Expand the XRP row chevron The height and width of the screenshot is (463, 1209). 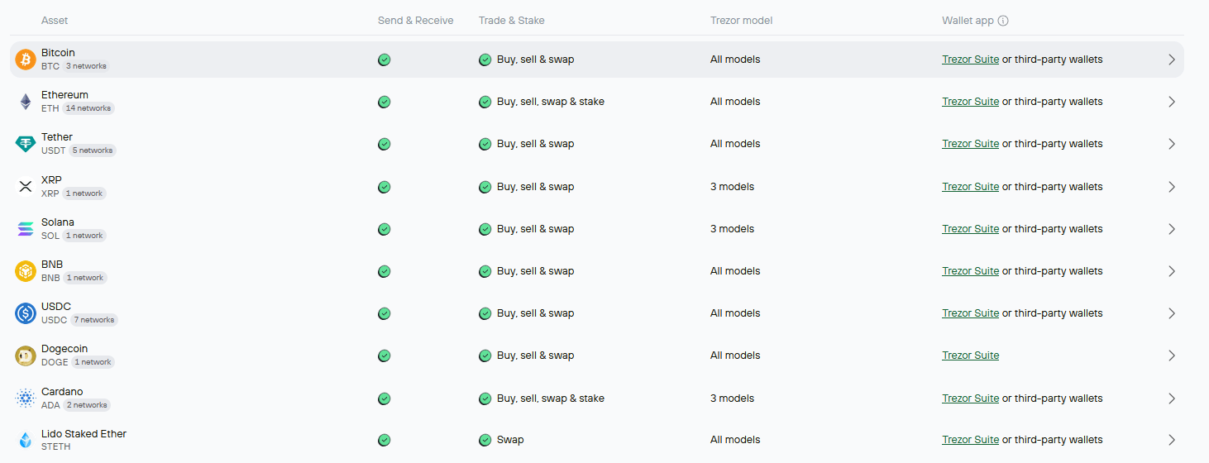1171,187
